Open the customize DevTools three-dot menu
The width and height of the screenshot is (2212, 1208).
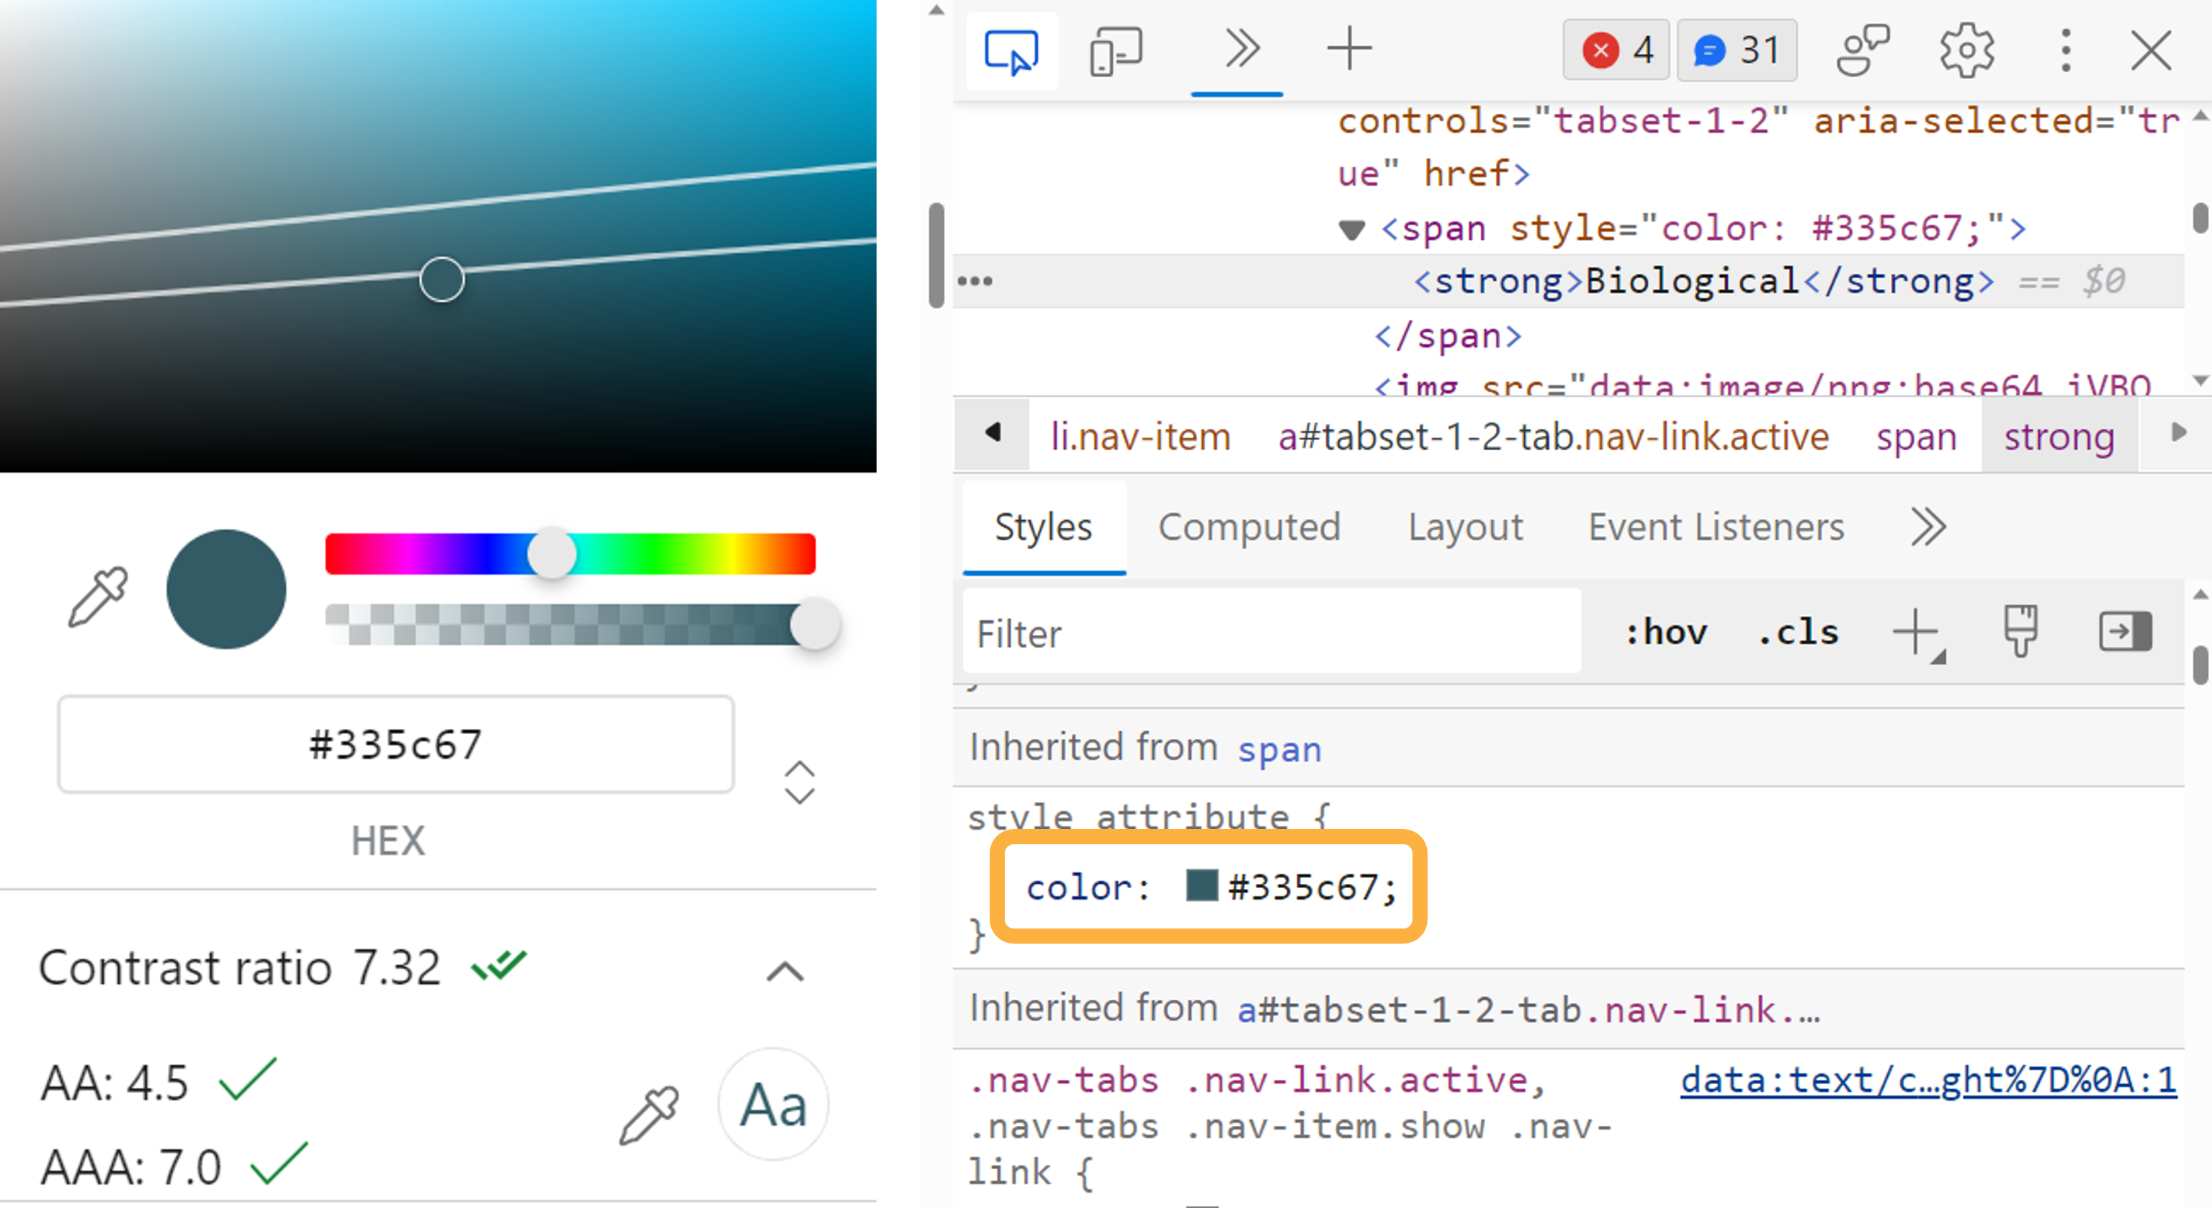2065,50
